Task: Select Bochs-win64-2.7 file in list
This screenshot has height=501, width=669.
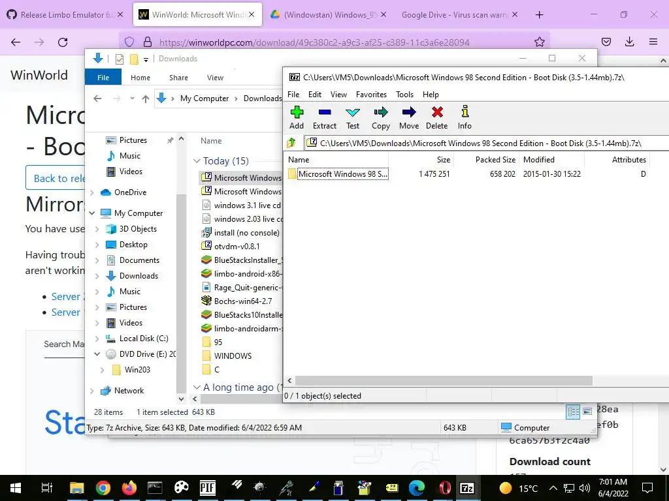Action: point(243,301)
